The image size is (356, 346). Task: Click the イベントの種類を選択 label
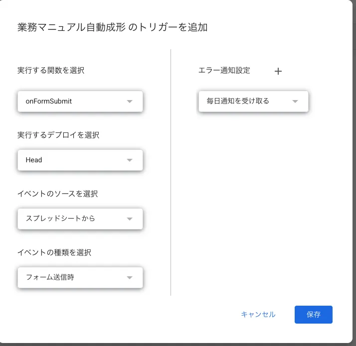tap(54, 252)
